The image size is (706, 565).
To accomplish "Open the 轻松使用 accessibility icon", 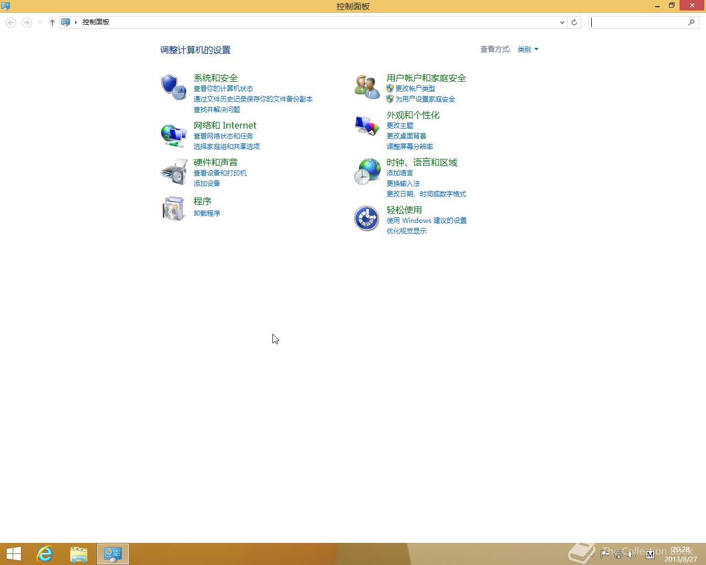I will tap(367, 218).
